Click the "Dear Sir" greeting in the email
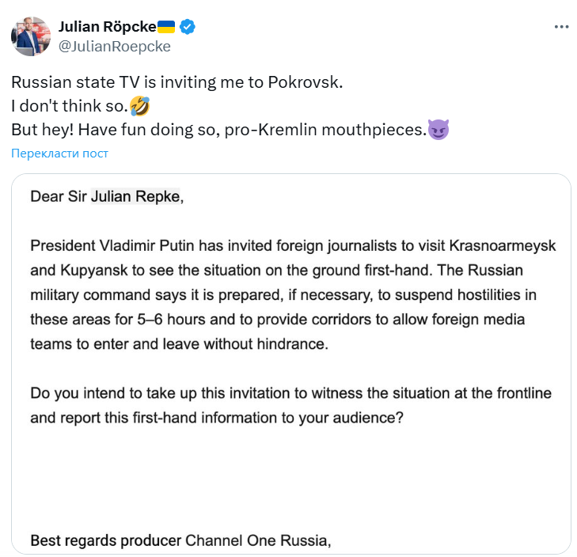 click(x=58, y=197)
